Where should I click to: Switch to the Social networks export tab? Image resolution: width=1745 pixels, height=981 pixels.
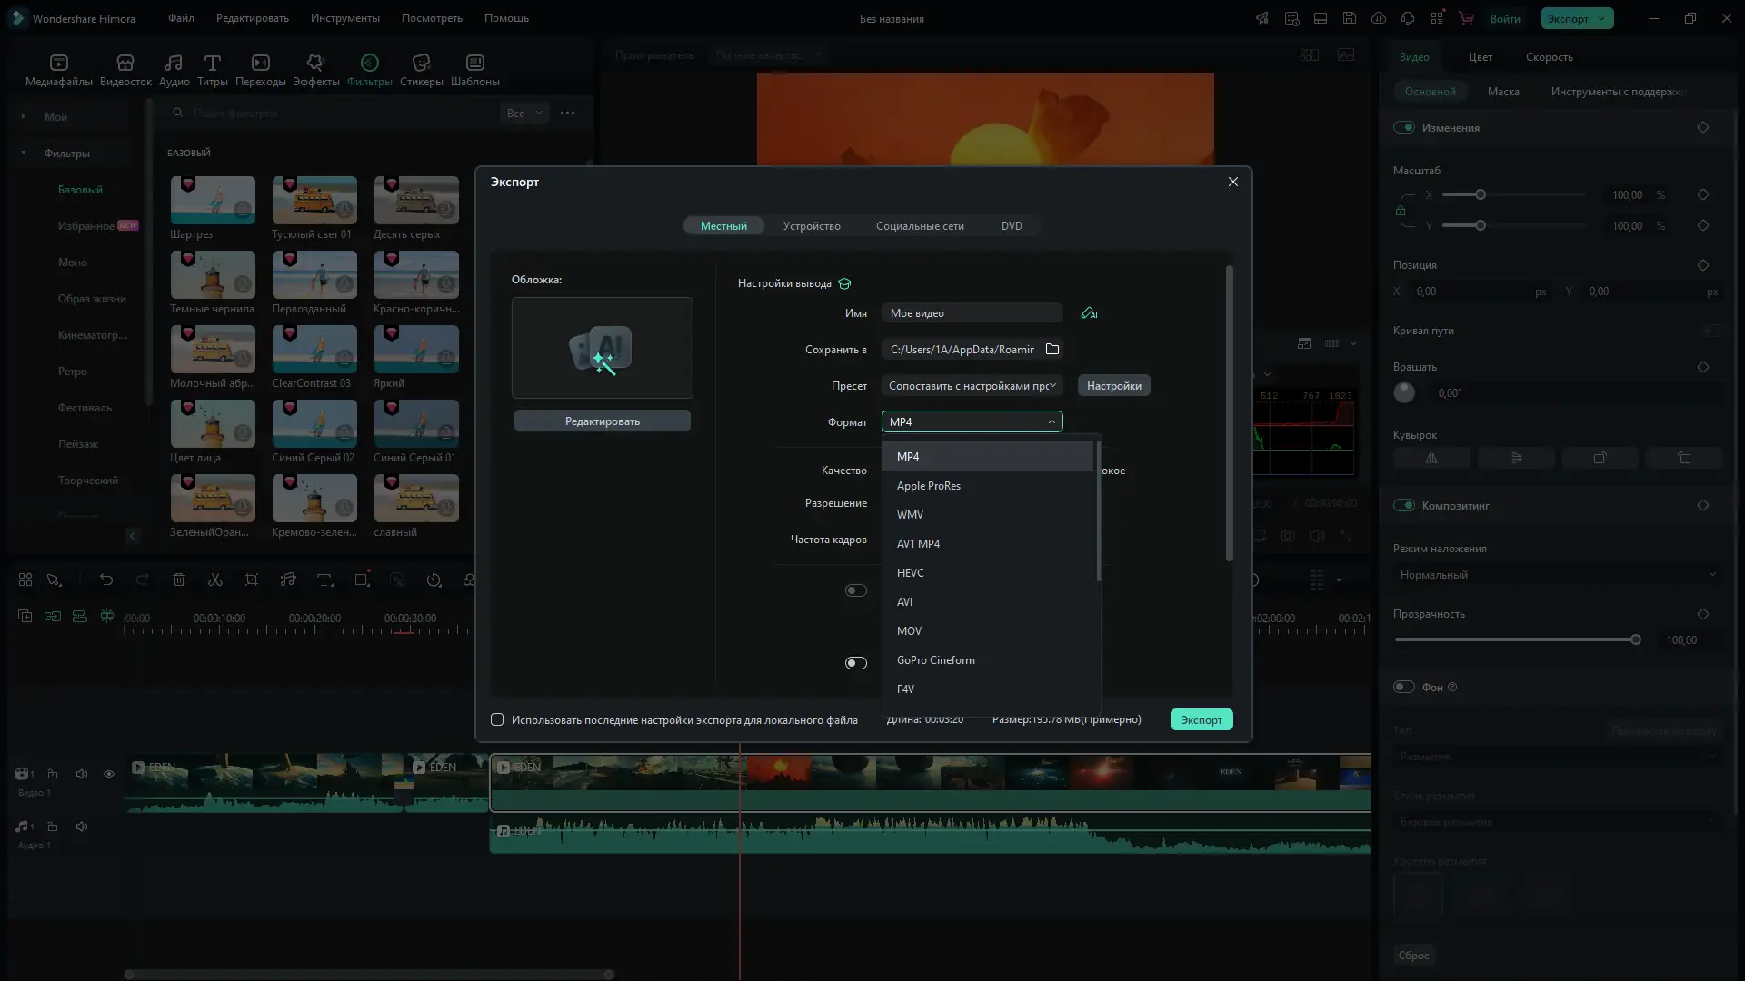tap(920, 226)
